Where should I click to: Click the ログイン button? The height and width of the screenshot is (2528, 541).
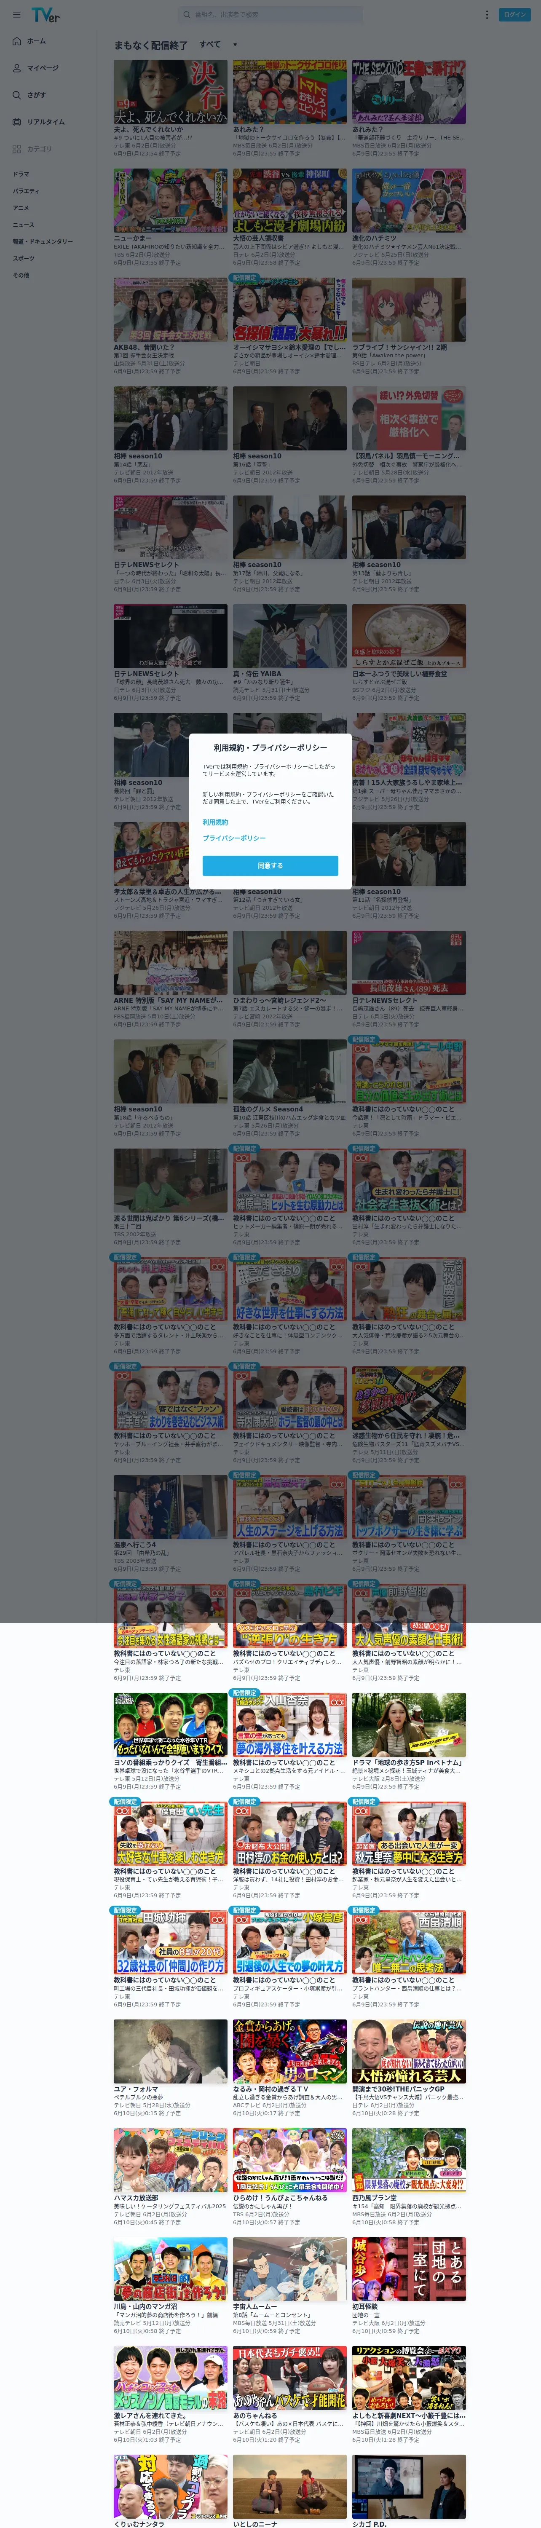pos(515,15)
